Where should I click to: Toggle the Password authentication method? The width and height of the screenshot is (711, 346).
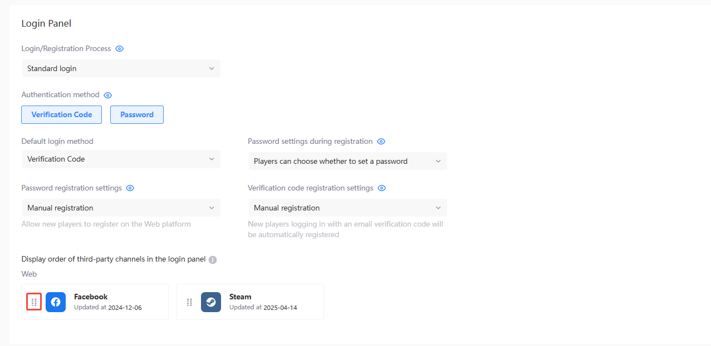click(137, 114)
